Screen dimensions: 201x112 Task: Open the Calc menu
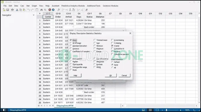pos(22,6)
